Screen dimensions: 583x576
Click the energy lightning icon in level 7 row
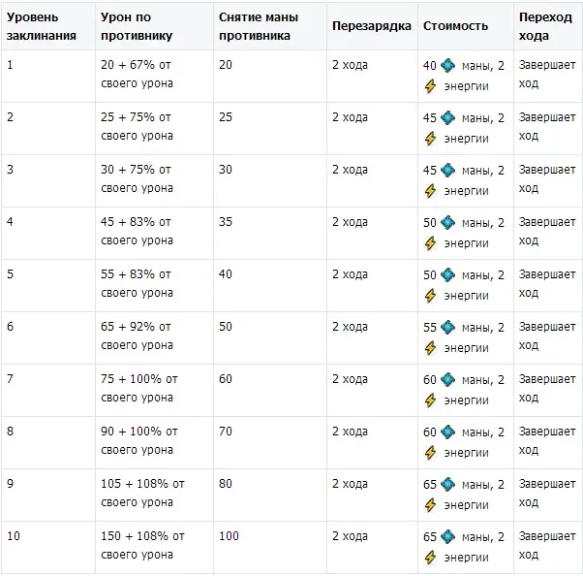(x=431, y=400)
